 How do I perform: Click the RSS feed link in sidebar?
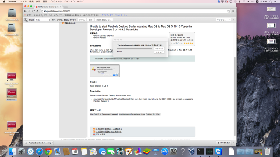70,23
